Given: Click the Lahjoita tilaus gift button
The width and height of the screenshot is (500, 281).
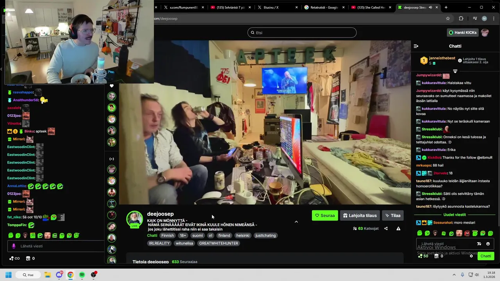Looking at the screenshot, I should pyautogui.click(x=360, y=215).
